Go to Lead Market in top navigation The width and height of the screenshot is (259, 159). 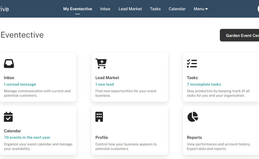pos(130,9)
